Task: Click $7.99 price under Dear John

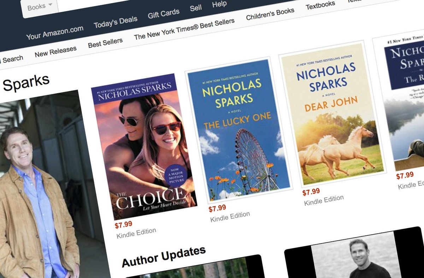Action: 311,192
